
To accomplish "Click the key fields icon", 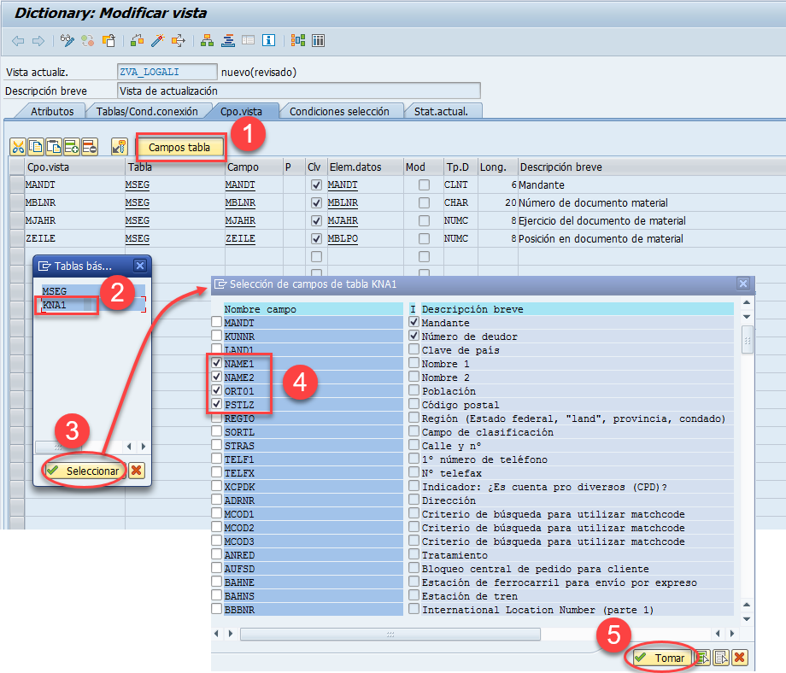I will pos(120,147).
